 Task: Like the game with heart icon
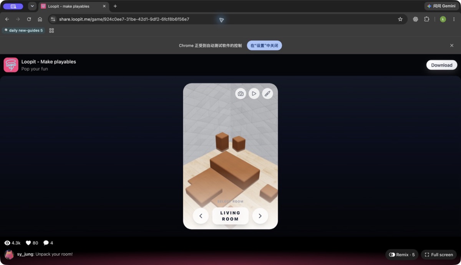point(28,243)
